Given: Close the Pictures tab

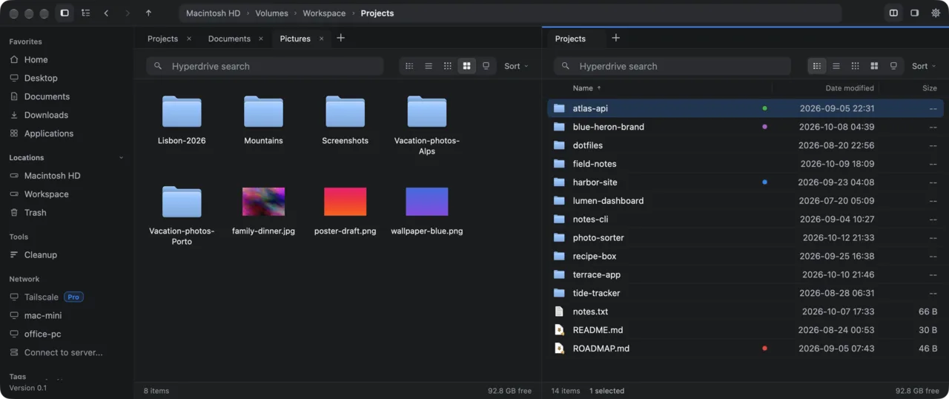Looking at the screenshot, I should 321,39.
